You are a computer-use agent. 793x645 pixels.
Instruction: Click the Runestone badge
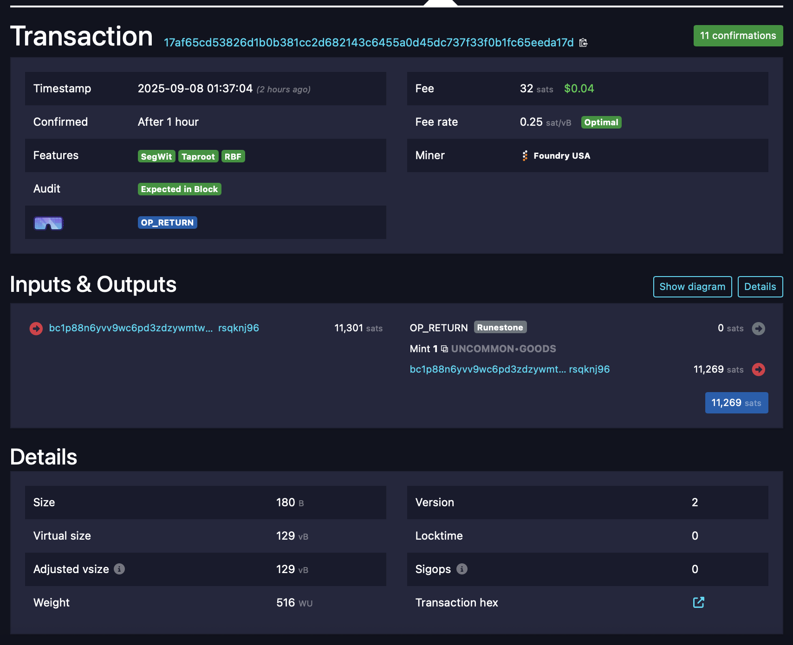pyautogui.click(x=500, y=328)
